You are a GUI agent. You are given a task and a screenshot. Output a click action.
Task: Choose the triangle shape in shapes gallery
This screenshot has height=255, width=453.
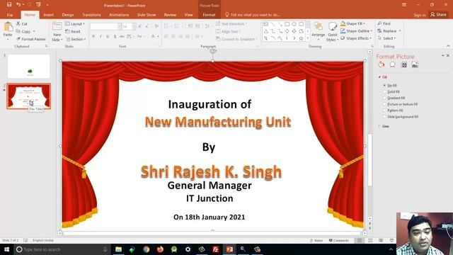[x=266, y=31]
